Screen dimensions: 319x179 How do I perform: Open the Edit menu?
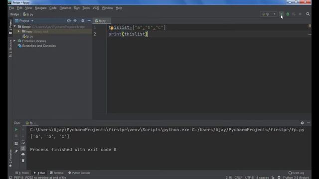tap(19, 8)
